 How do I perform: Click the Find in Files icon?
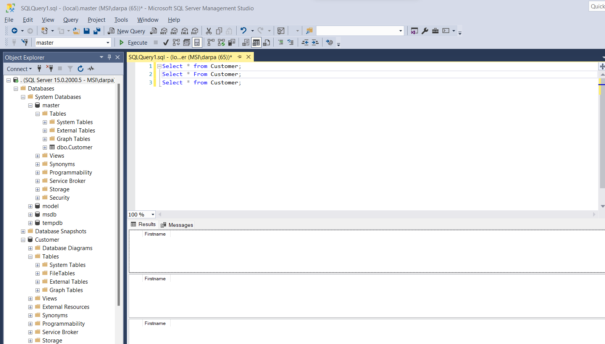click(309, 31)
